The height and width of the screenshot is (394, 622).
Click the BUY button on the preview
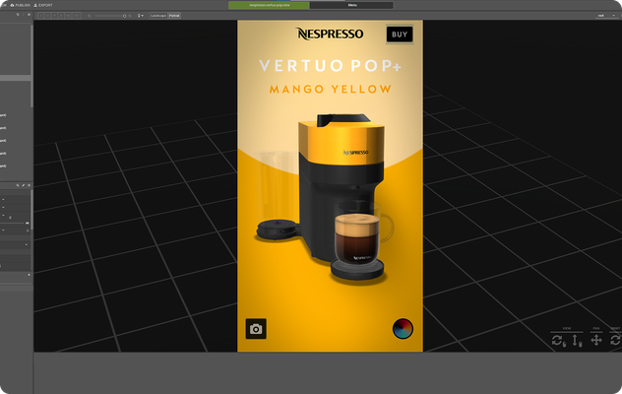[x=400, y=34]
